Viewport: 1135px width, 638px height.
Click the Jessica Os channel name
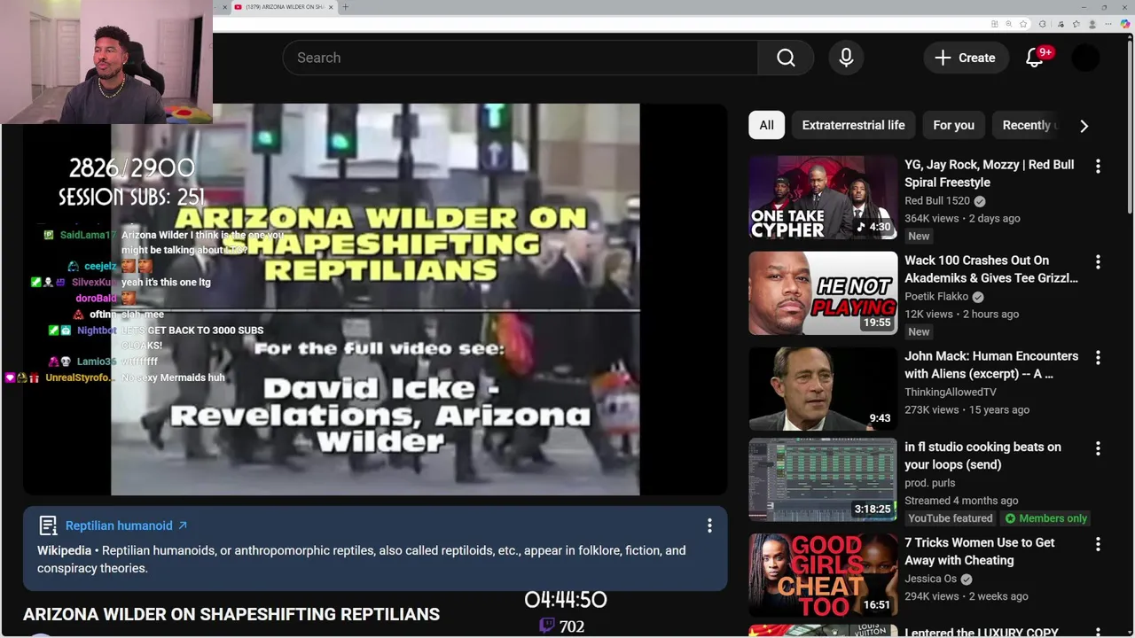pos(930,579)
